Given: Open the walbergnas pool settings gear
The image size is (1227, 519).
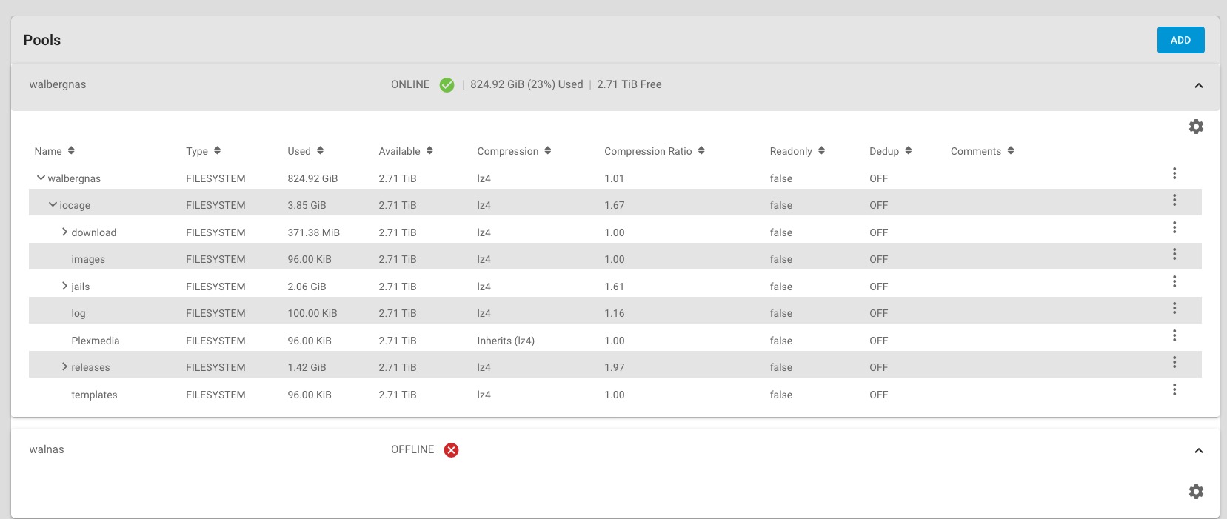Looking at the screenshot, I should click(1196, 127).
